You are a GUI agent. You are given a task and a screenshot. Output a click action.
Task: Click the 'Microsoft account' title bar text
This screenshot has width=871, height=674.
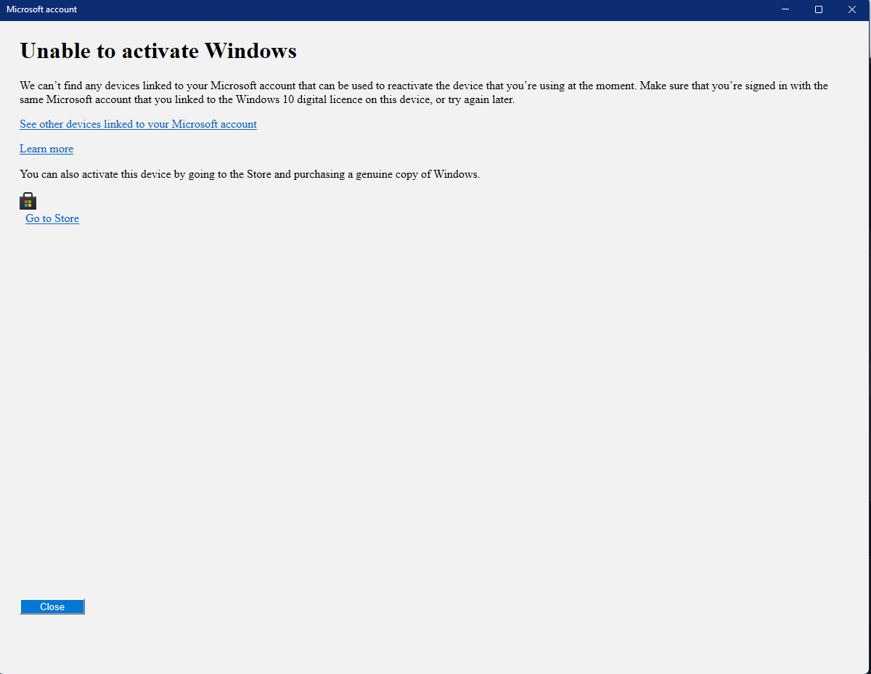click(x=41, y=9)
